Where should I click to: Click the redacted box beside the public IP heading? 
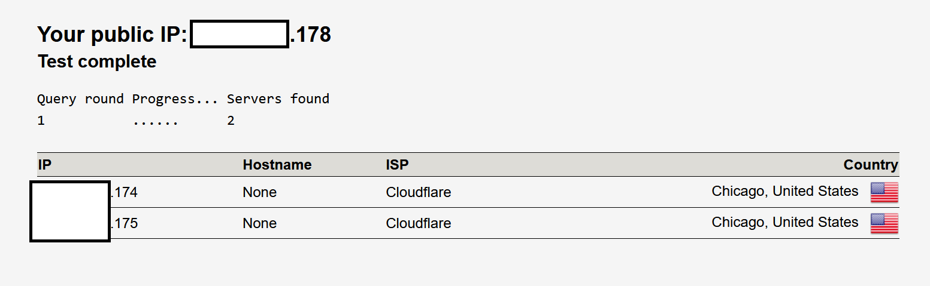coord(240,34)
